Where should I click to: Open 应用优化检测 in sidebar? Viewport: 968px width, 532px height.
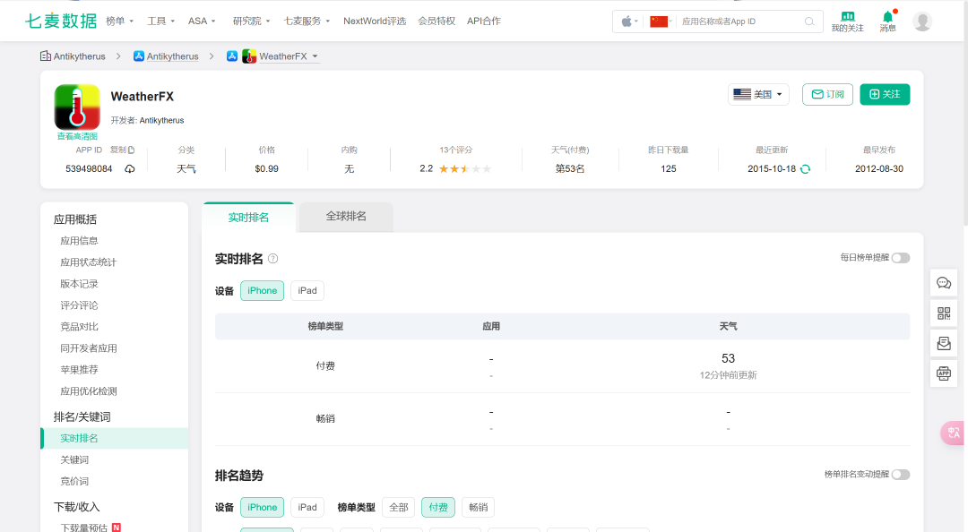(x=88, y=391)
